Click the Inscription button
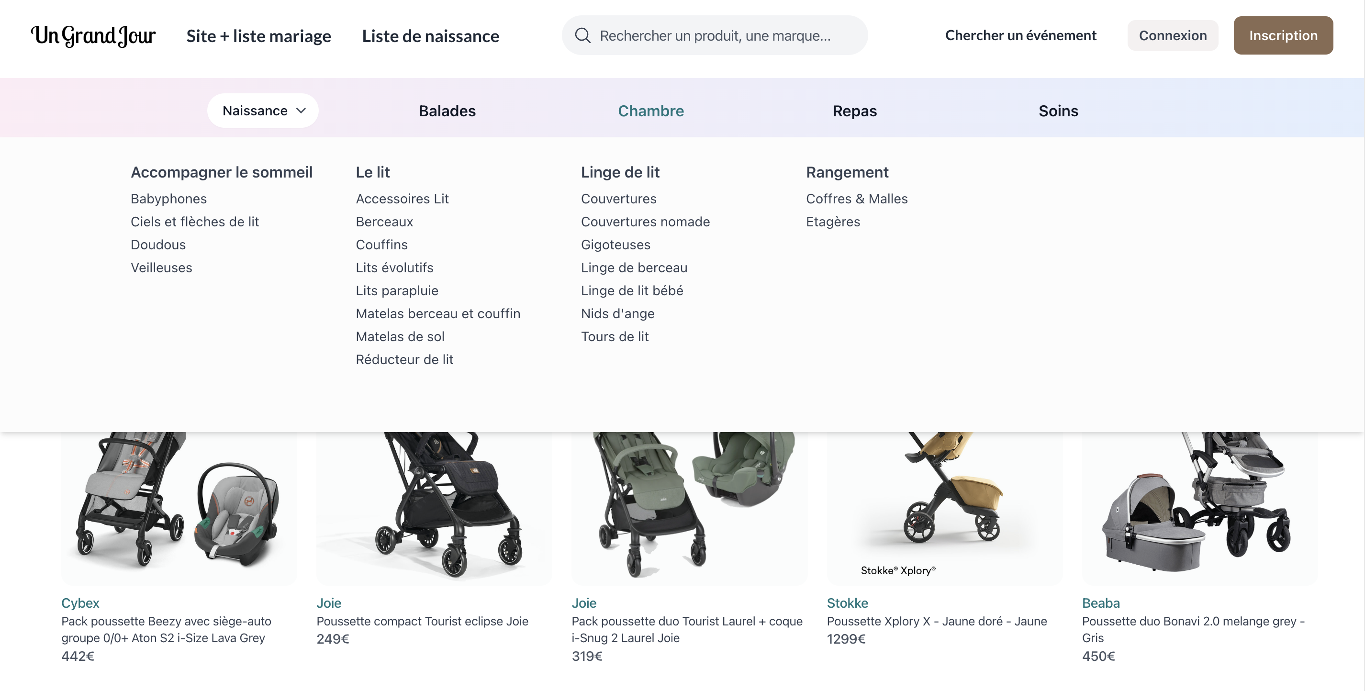Viewport: 1365px width, 691px height. coord(1283,35)
